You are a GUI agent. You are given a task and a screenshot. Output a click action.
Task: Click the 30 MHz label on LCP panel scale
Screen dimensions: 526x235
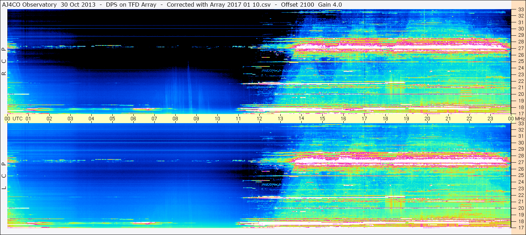520,143
